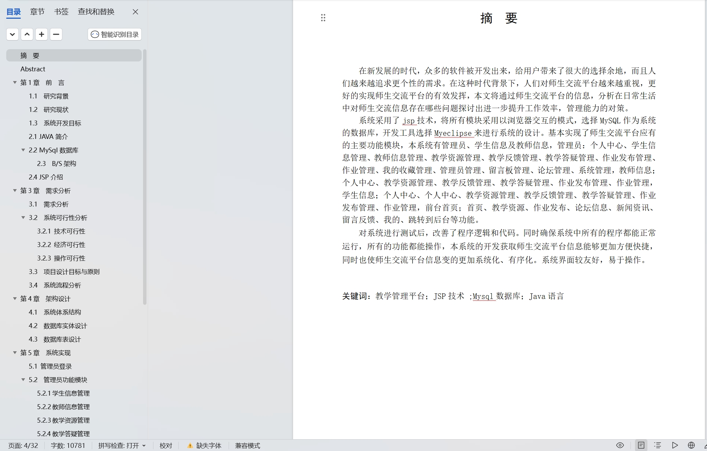Switch to outline view icon
Image resolution: width=707 pixels, height=451 pixels.
[x=657, y=445]
